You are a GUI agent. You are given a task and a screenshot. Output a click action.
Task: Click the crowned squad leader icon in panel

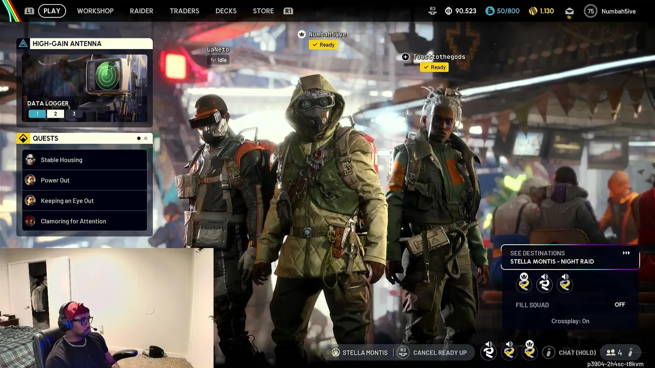coord(524,283)
